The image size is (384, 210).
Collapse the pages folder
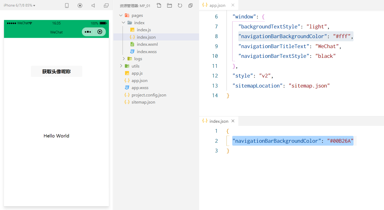(121, 16)
